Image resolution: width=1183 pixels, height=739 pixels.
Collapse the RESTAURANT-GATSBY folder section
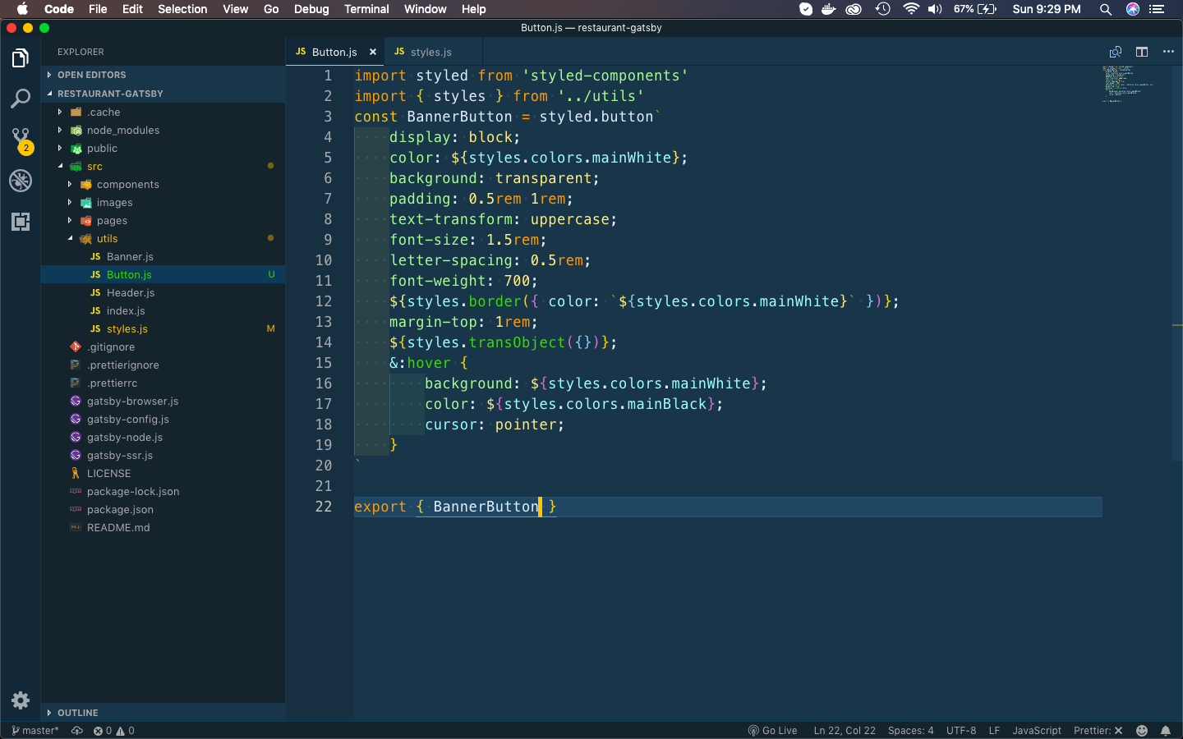tap(163, 94)
